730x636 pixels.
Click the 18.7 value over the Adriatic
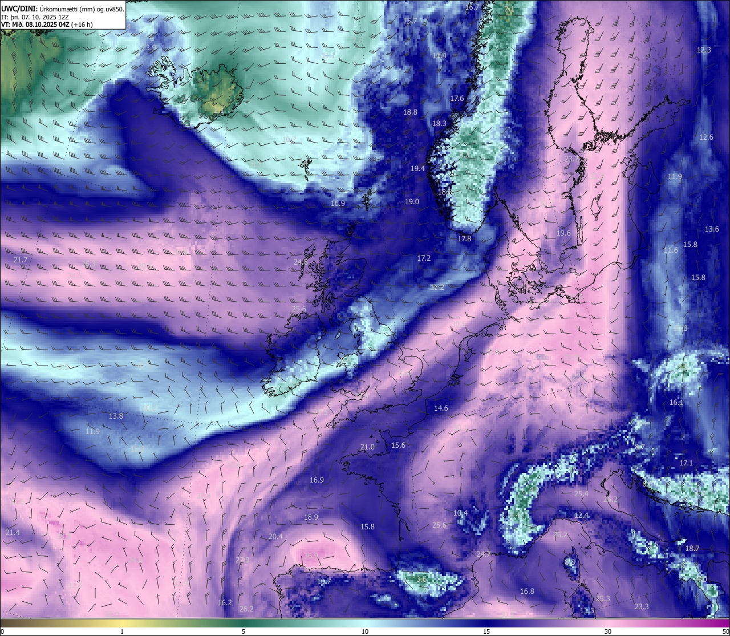692,549
